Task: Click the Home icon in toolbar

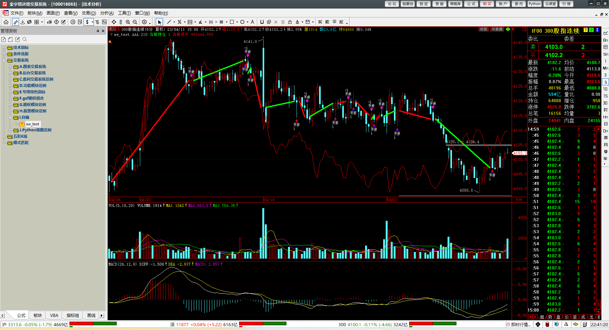Action: [x=6, y=22]
